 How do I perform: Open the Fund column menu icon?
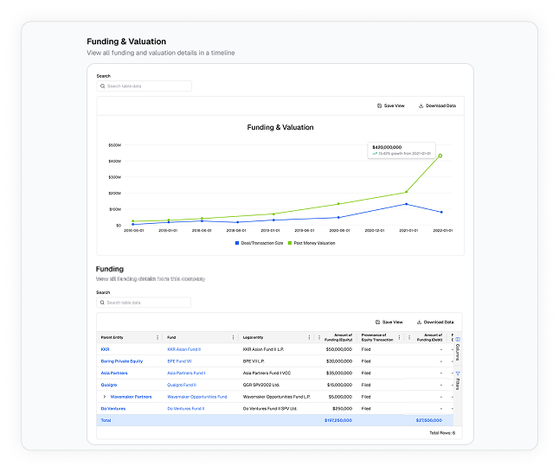tap(233, 337)
